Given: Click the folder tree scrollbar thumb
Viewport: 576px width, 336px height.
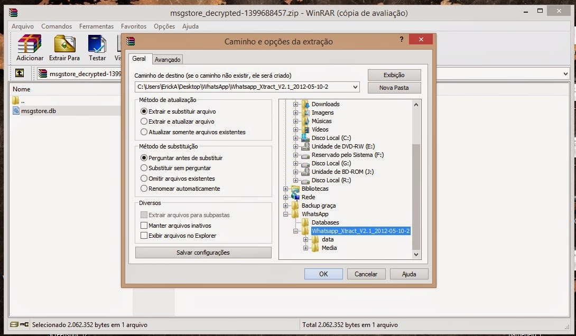Looking at the screenshot, I should 416,197.
